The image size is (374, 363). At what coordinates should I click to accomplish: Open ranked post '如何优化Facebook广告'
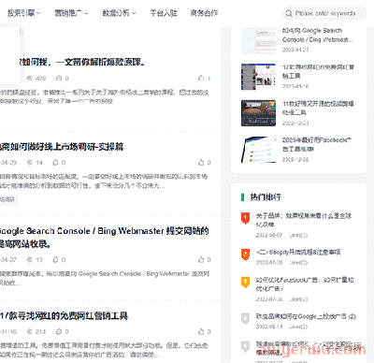tap(305, 284)
